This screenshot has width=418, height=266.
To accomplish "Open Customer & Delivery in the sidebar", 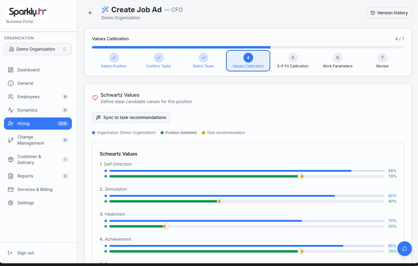I will coord(38,160).
